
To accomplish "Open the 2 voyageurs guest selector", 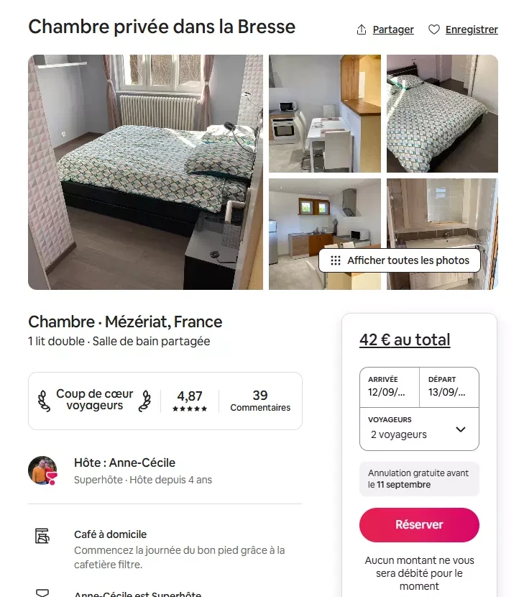I will pyautogui.click(x=419, y=429).
